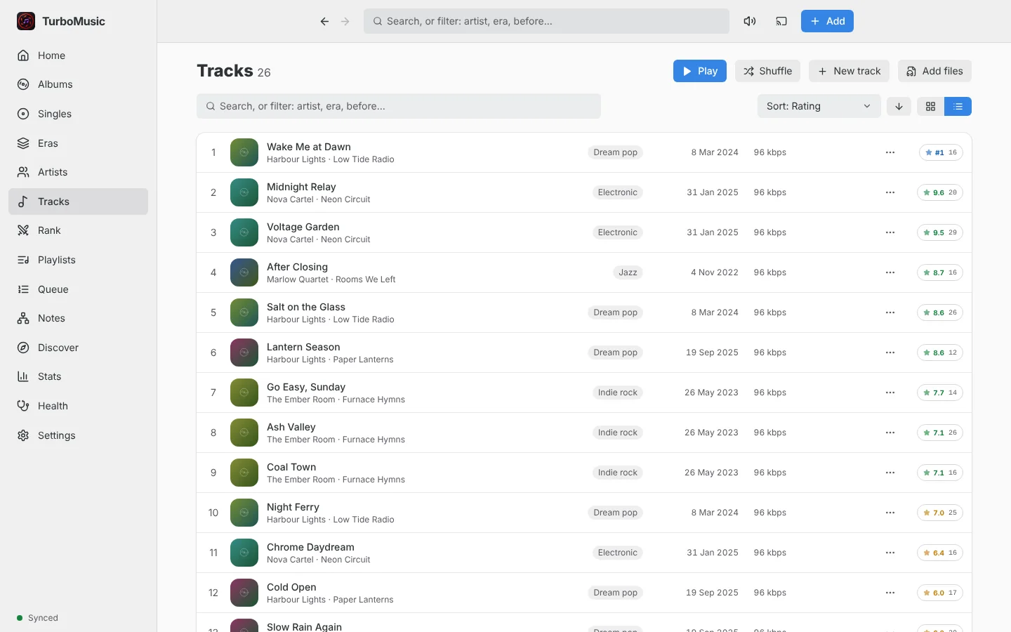Click the 9.6 rating badge for Midnight Relay

(x=939, y=192)
